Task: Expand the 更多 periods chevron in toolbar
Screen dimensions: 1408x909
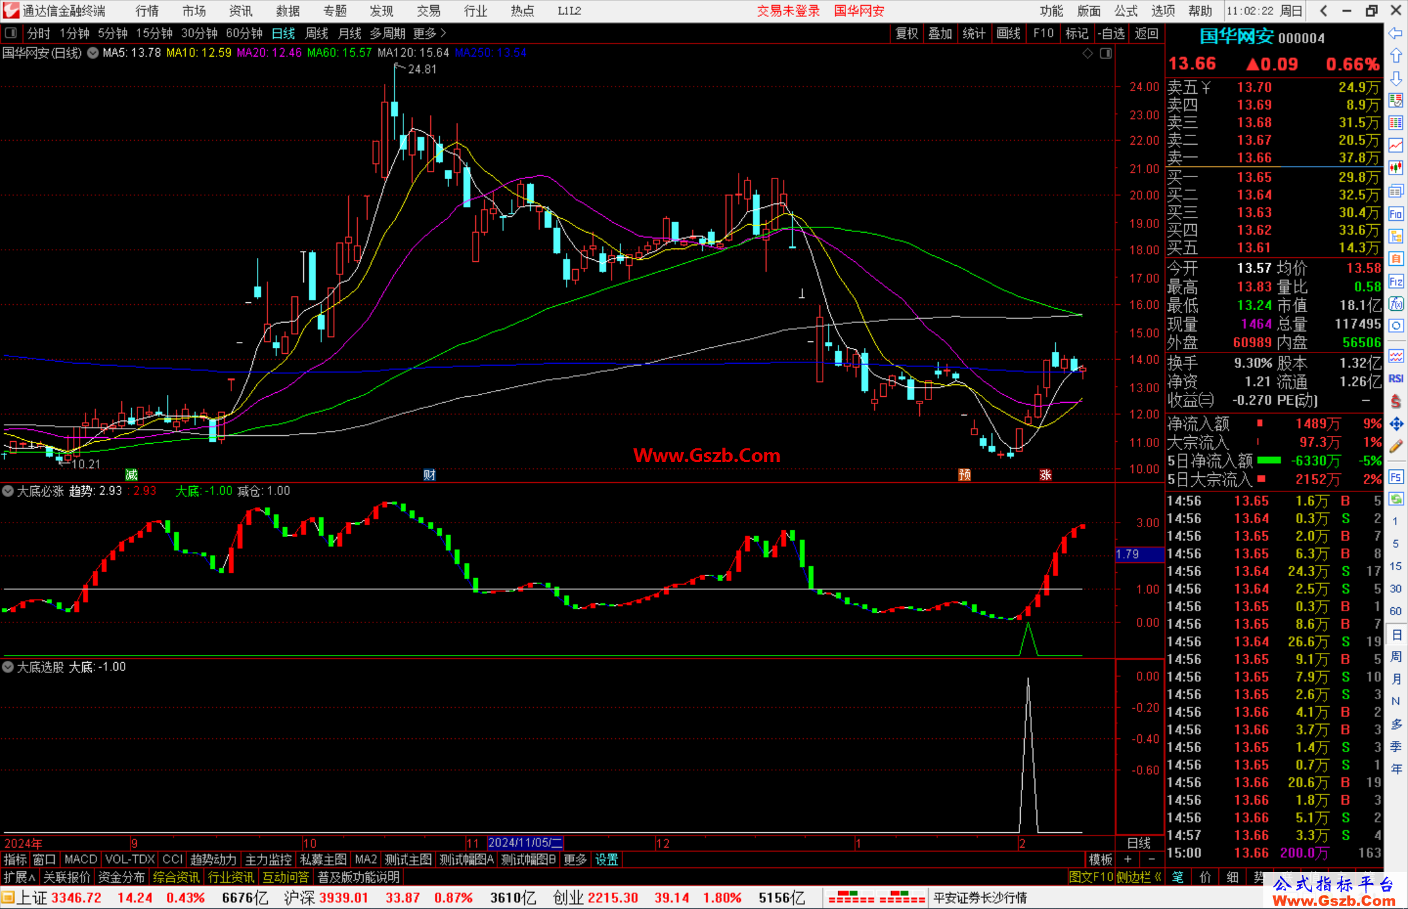Action: tap(443, 33)
